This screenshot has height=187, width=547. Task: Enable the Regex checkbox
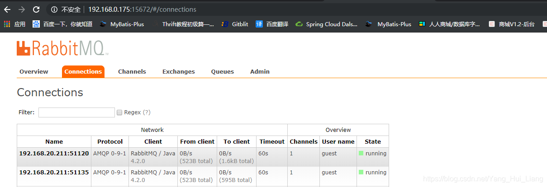[119, 112]
